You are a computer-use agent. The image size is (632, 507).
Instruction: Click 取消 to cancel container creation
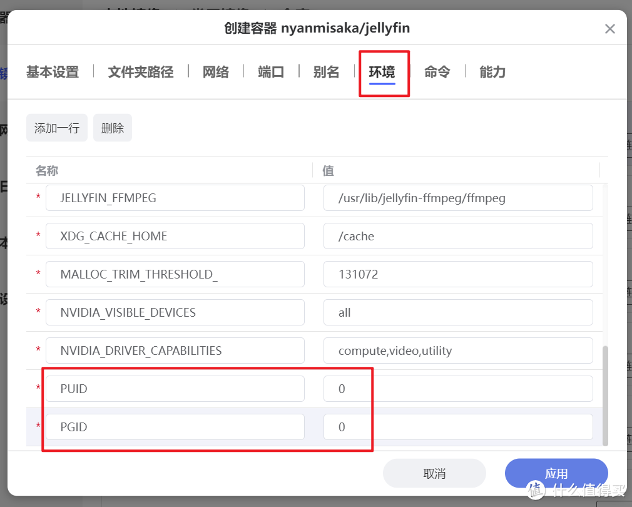tap(434, 473)
